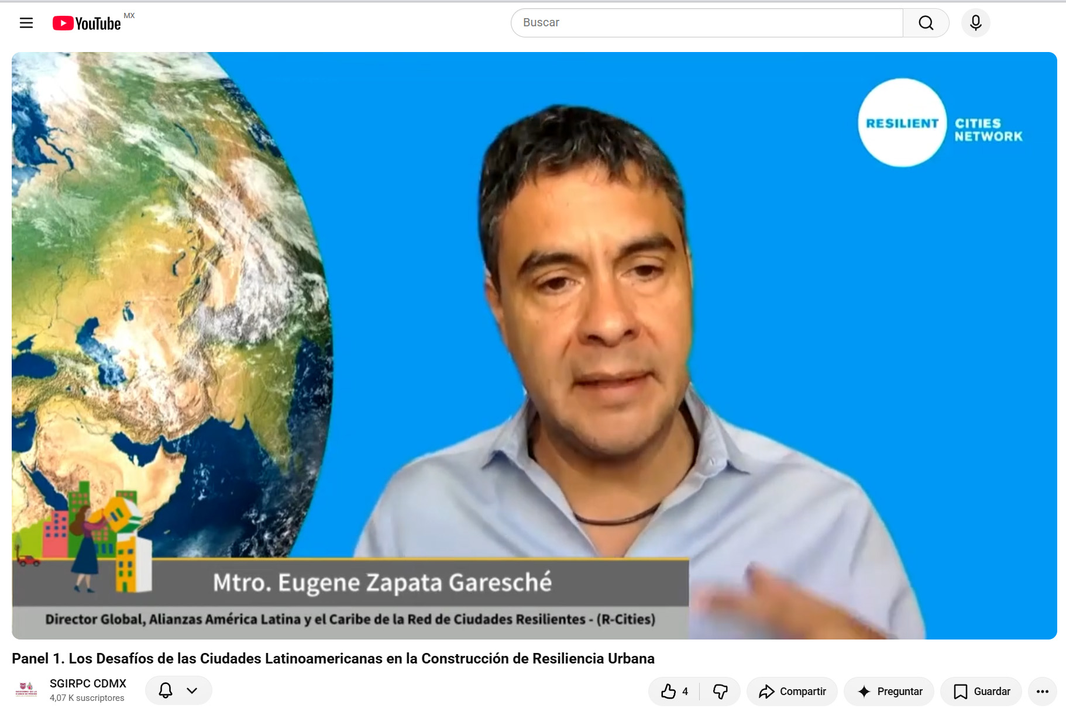
Task: Like the video with thumbs up
Action: pyautogui.click(x=674, y=692)
